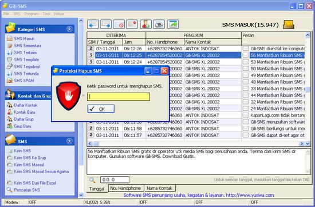Close the Proteksi Hapus SMS dialog
Screen dimensions: 315x207
(164, 71)
